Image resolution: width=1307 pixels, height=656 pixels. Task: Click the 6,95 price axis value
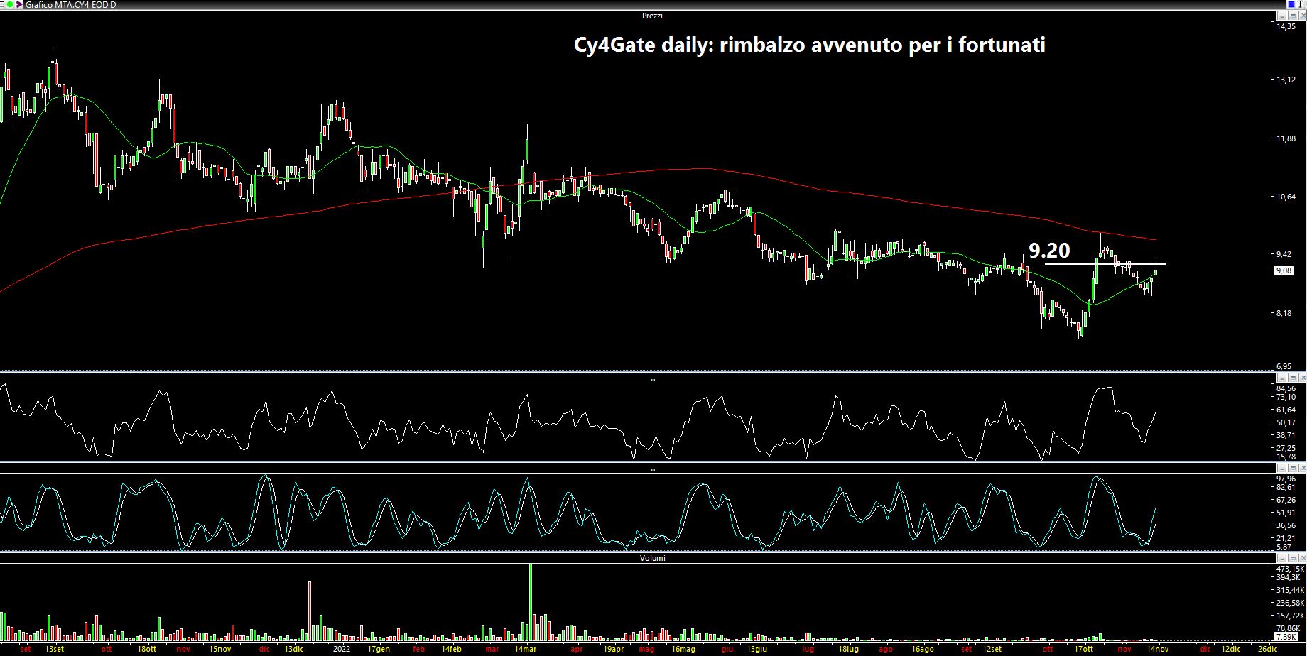click(x=1284, y=366)
